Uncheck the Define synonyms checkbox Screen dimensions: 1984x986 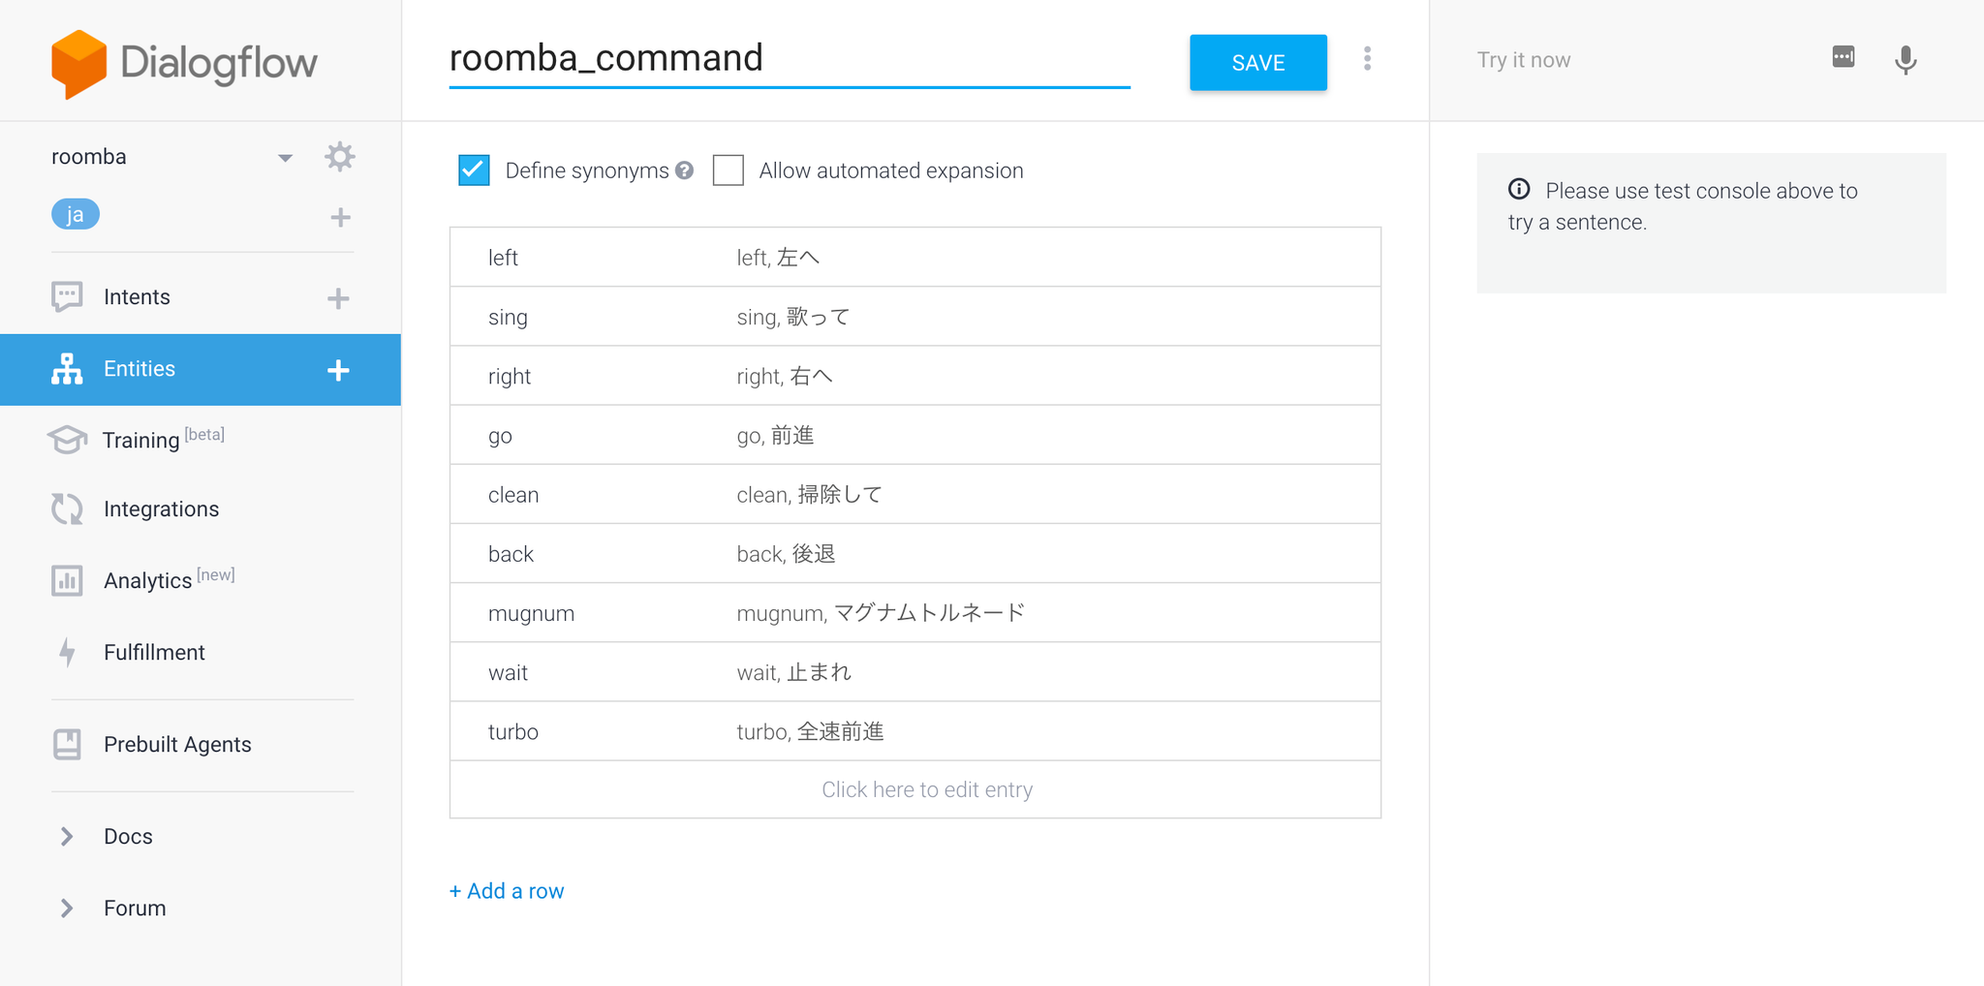[x=474, y=170]
